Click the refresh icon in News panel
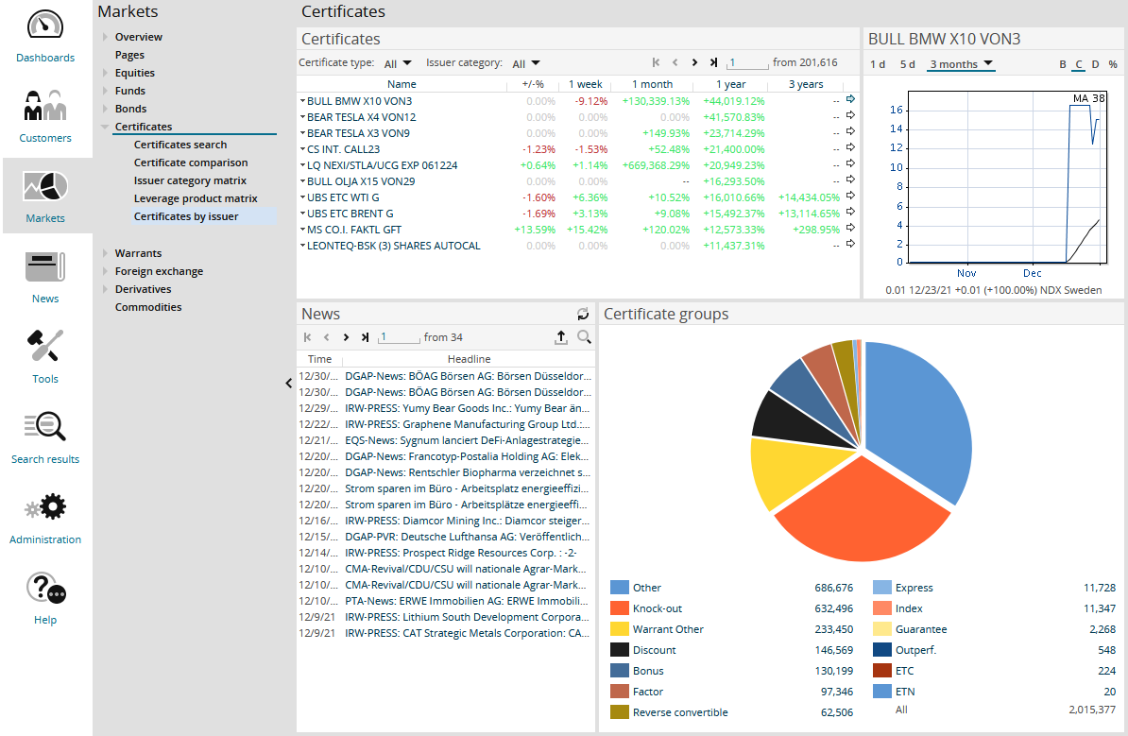This screenshot has height=736, width=1128. [x=583, y=315]
